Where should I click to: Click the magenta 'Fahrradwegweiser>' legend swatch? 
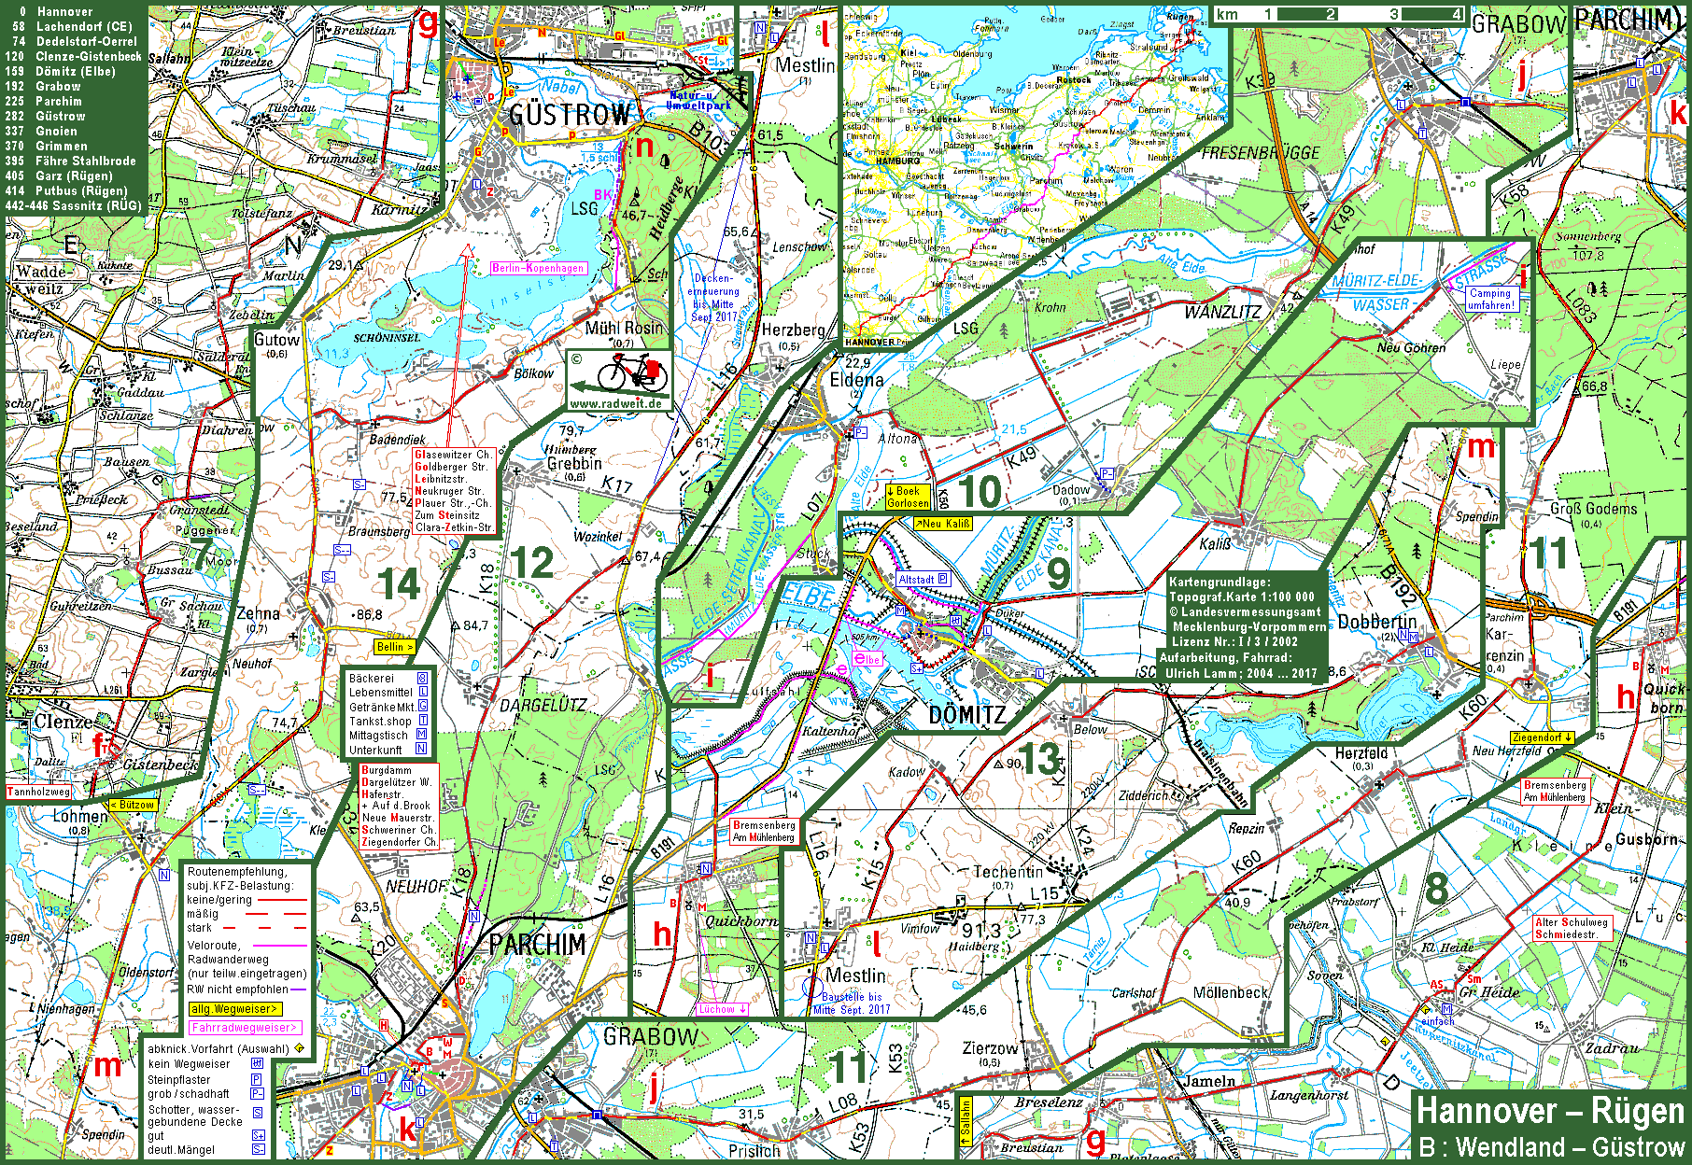(x=245, y=1027)
